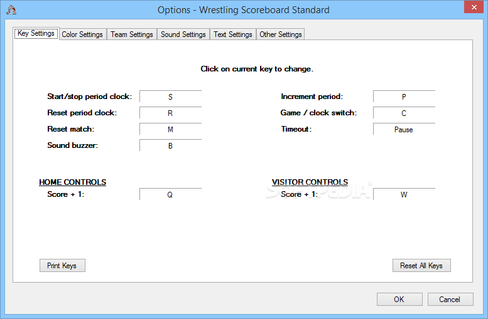
Task: Change the Game / clock switch key C
Action: (404, 113)
